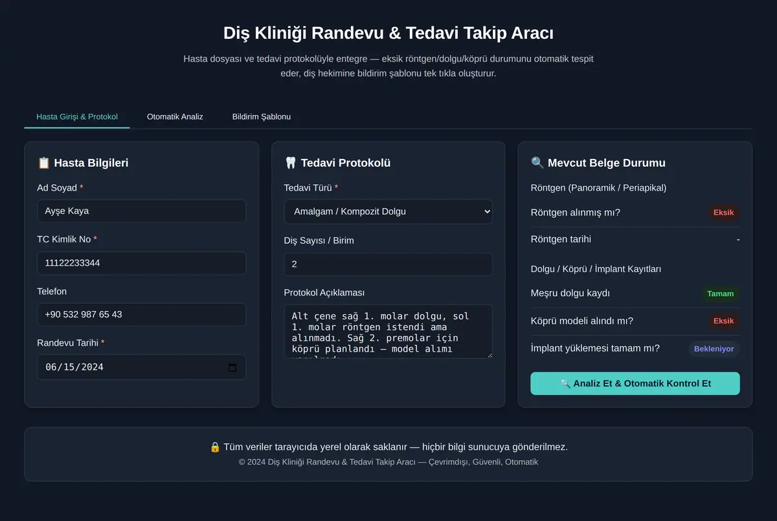Click the 'Köprü modeli alındı mı?' label
The width and height of the screenshot is (777, 521).
582,321
